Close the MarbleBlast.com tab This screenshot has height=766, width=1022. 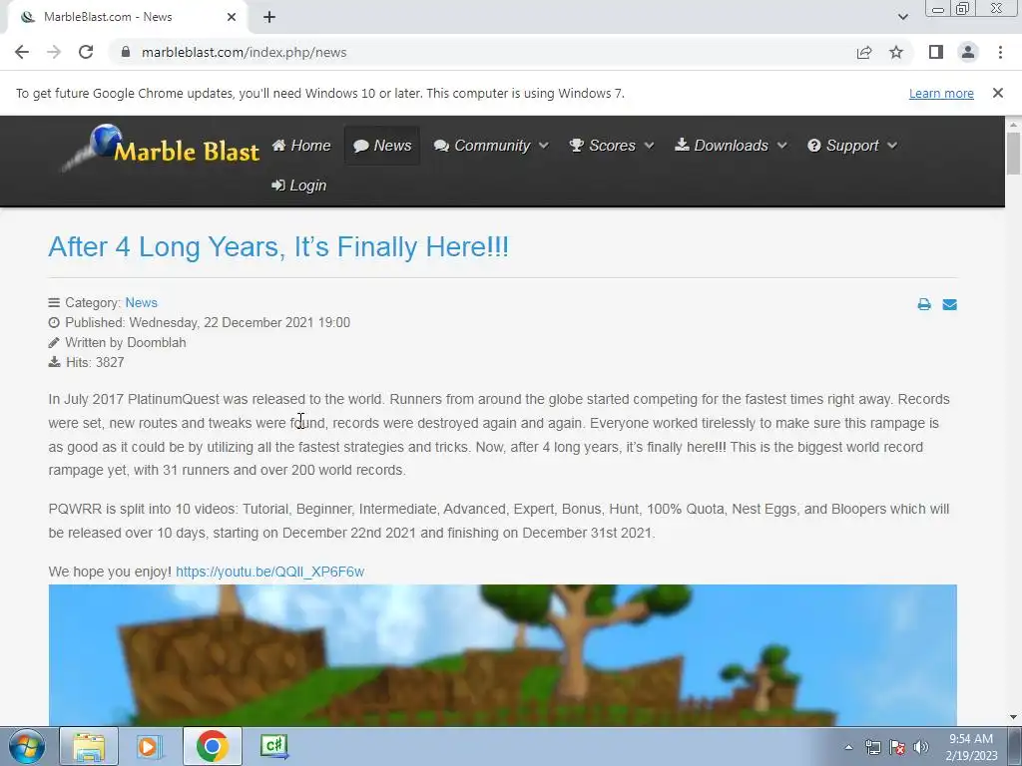click(232, 17)
